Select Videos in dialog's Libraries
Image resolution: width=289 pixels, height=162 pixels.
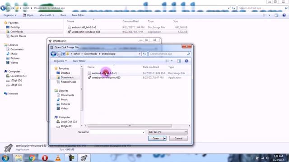pyautogui.click(x=65, y=108)
